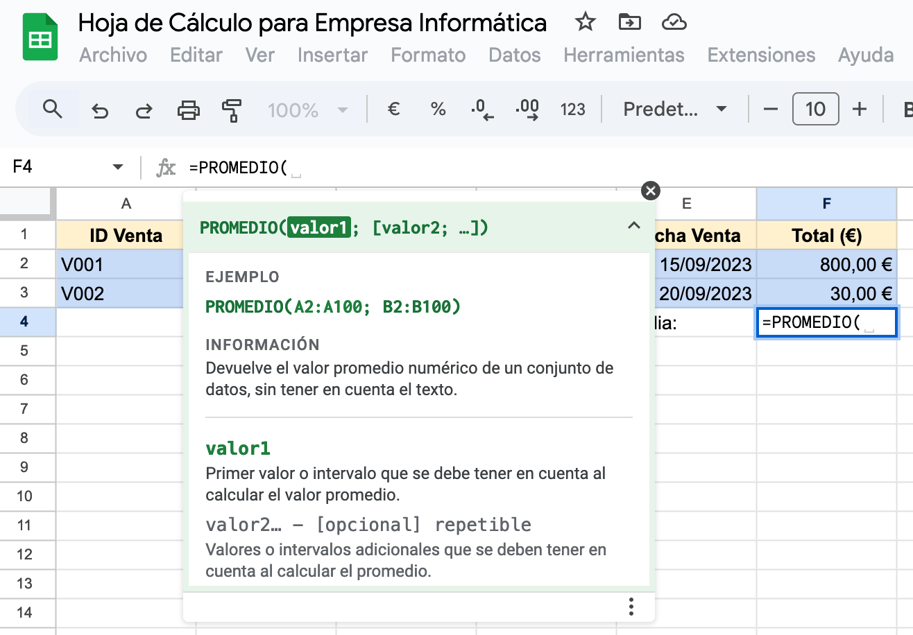Increase font size with plus button
Image resolution: width=913 pixels, height=635 pixels.
pos(860,109)
